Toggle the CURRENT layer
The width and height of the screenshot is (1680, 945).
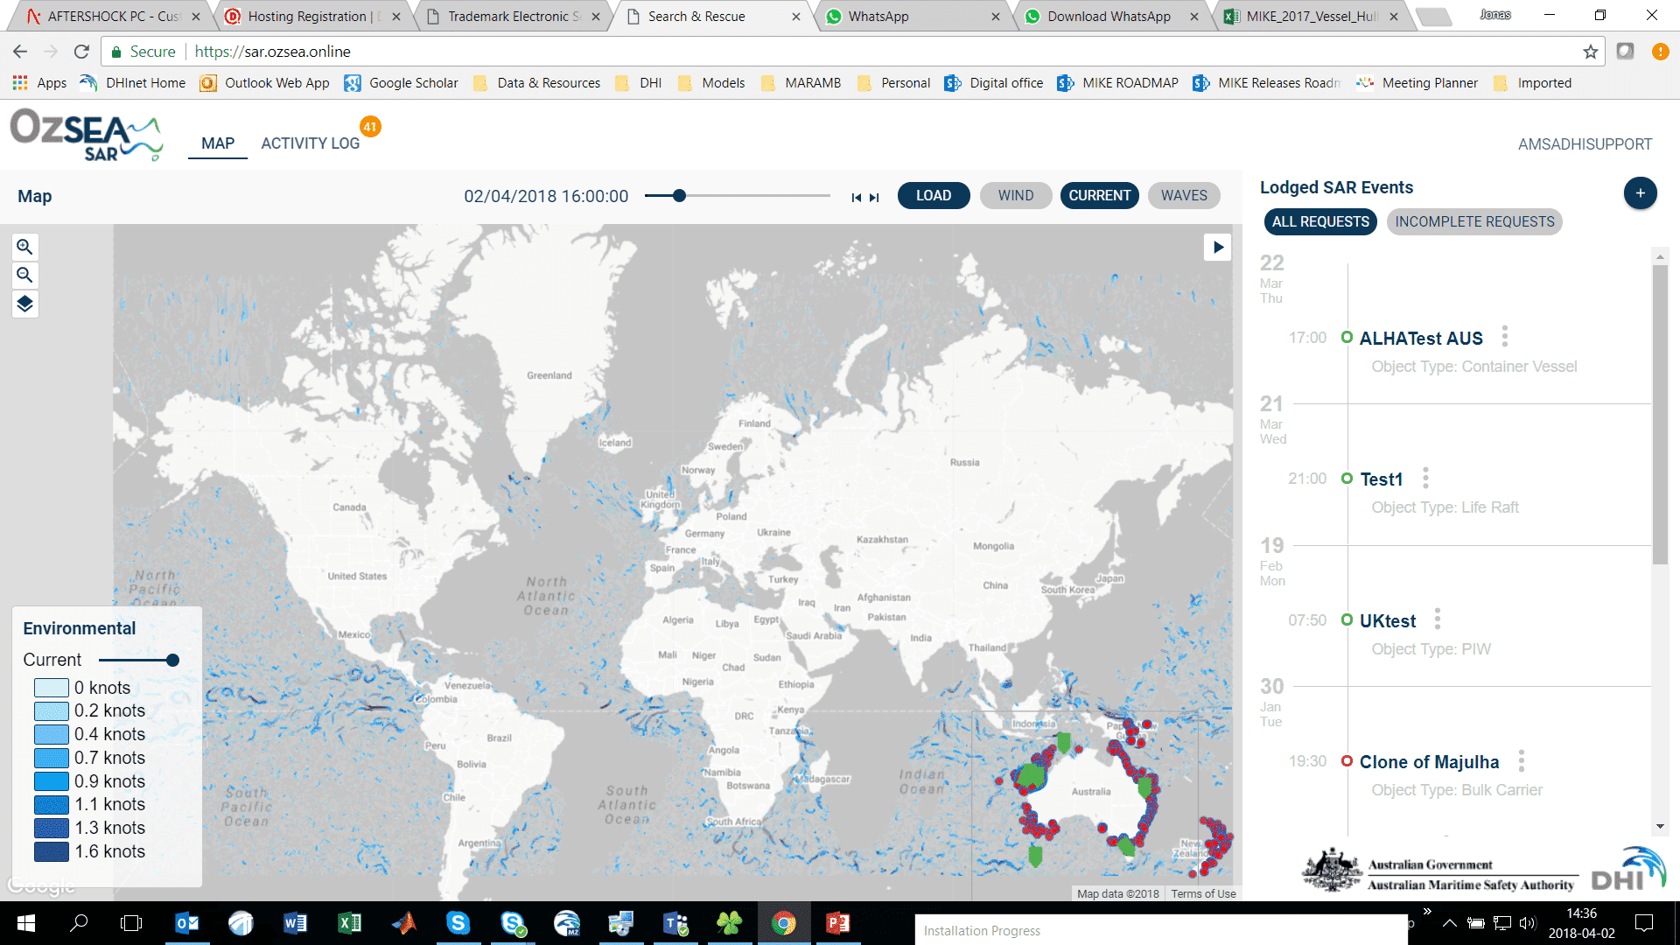coord(1099,196)
